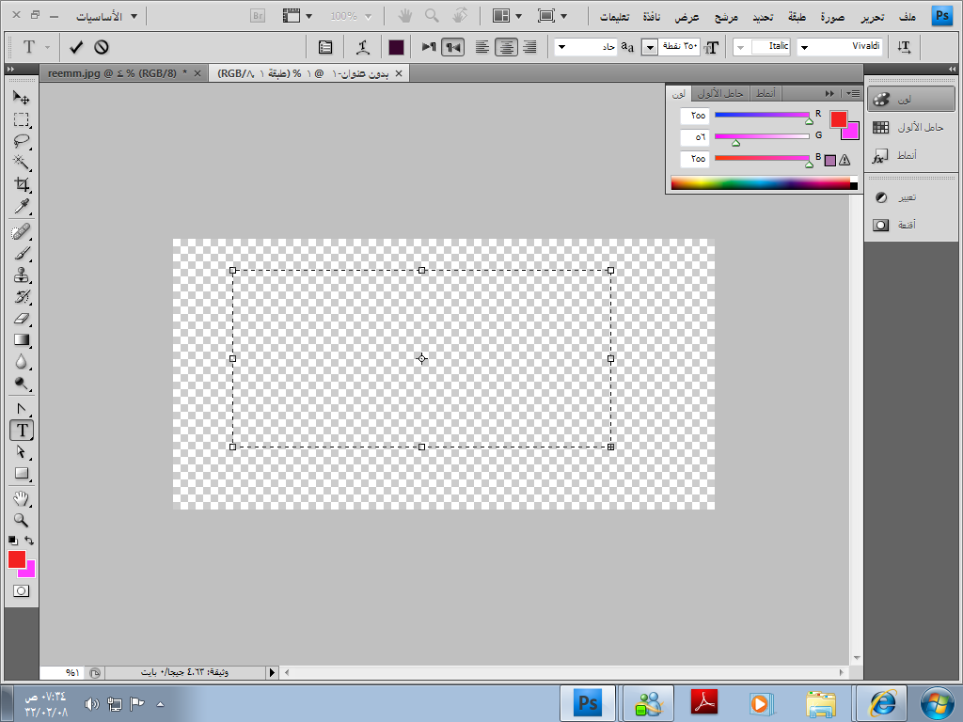Swap foreground and background colors
Screen dimensions: 963x722
coord(30,541)
